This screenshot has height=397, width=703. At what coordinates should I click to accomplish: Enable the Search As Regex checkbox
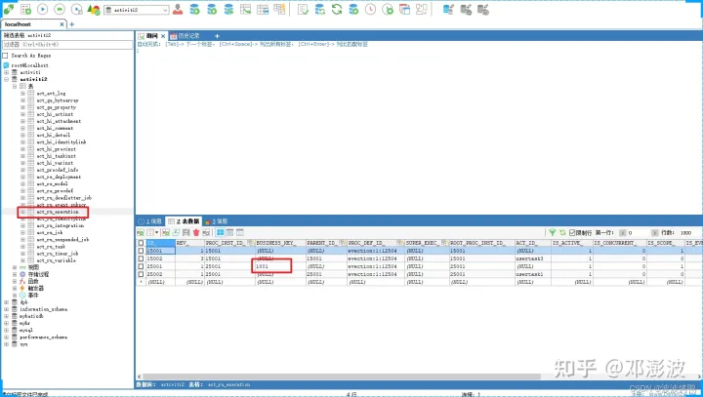point(7,55)
